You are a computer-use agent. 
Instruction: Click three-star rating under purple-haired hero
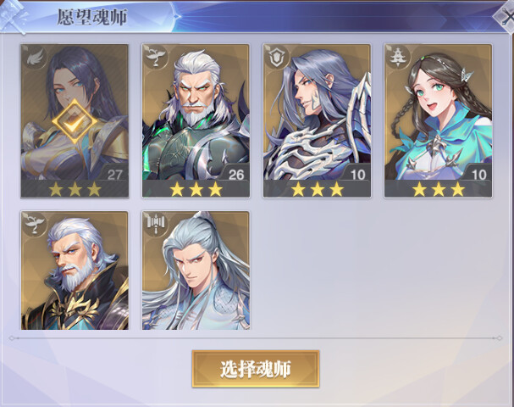317,190
